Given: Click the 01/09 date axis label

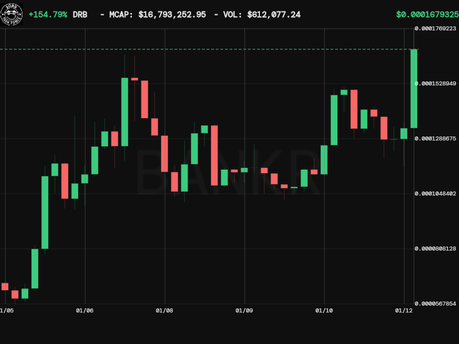Looking at the screenshot, I should [244, 311].
